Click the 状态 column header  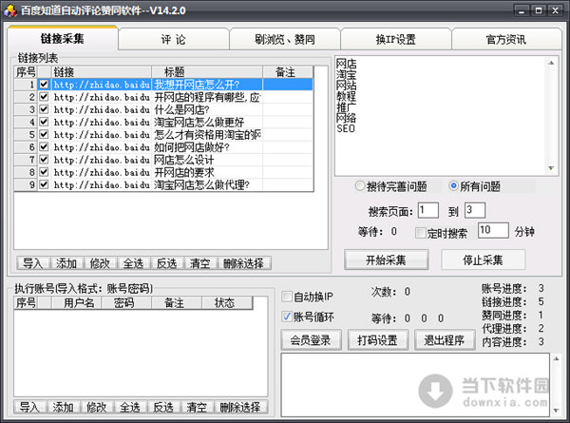click(227, 302)
